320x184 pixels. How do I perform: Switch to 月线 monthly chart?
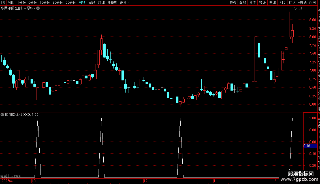[101, 3]
